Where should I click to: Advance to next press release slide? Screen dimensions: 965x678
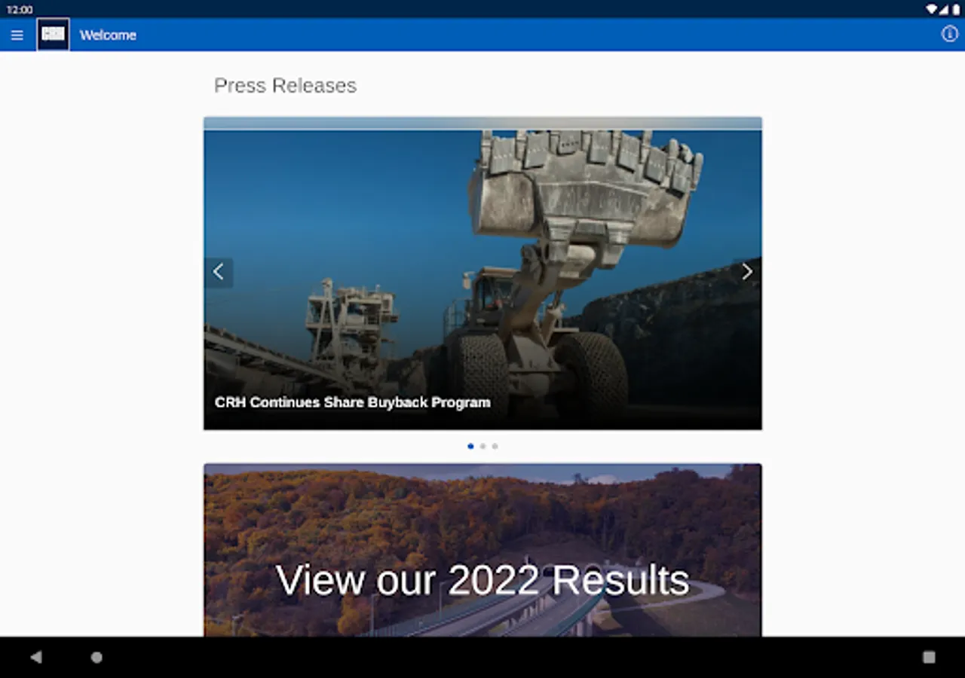point(746,272)
